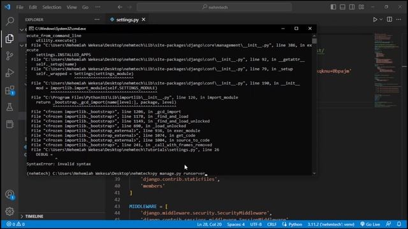
Task: Open the View menu
Action: tap(71, 7)
